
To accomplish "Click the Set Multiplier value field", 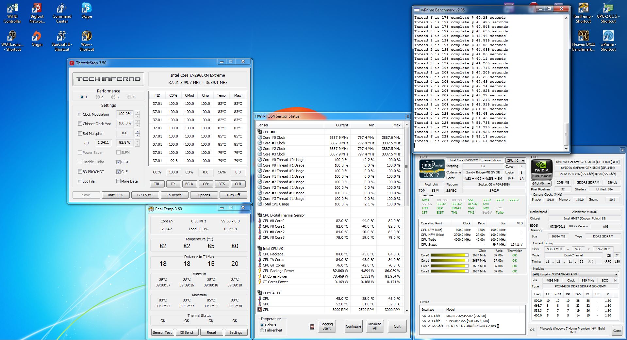I will click(x=125, y=133).
